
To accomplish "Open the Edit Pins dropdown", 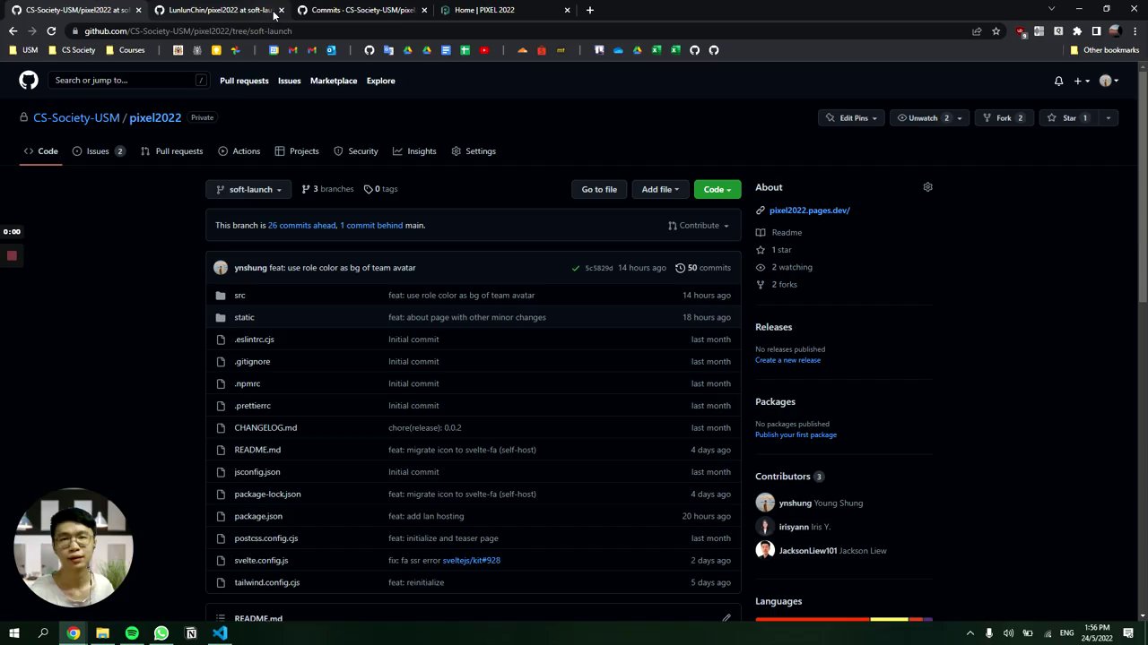I will coord(852,118).
